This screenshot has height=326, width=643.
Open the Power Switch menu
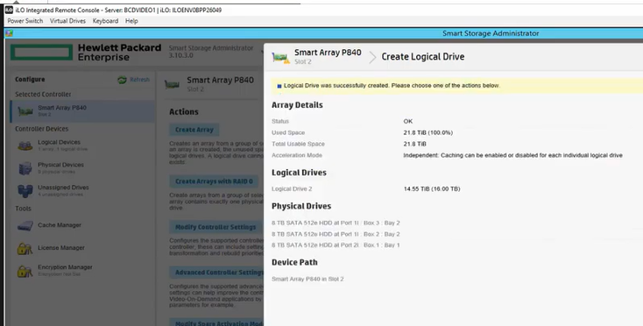click(x=25, y=21)
